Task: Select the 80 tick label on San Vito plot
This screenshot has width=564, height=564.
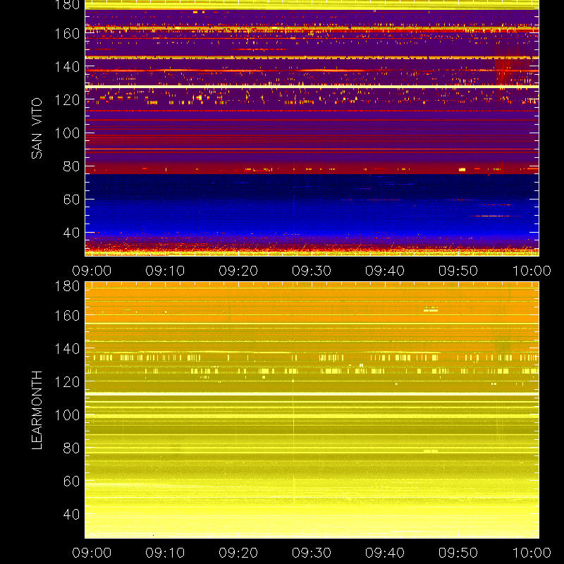Action: tap(72, 166)
